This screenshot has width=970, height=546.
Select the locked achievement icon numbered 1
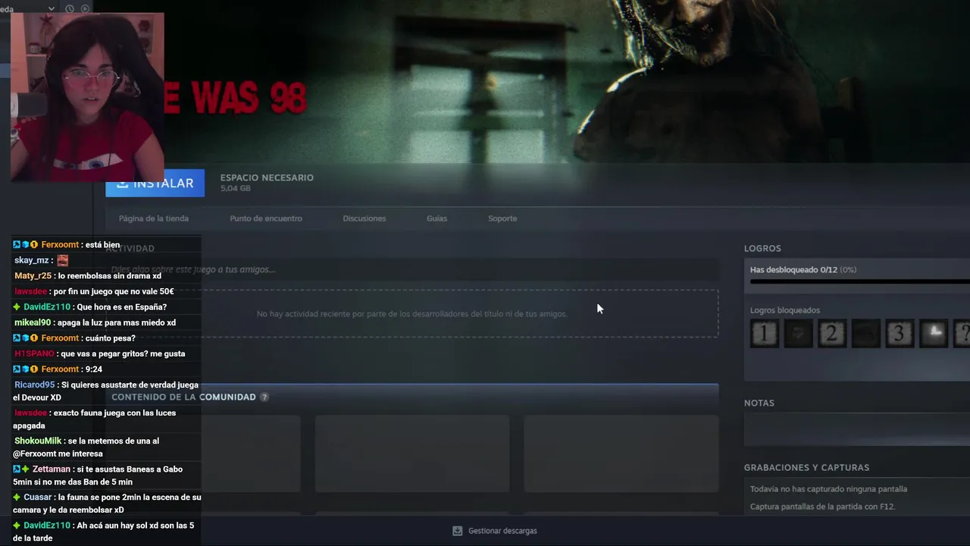click(x=764, y=334)
